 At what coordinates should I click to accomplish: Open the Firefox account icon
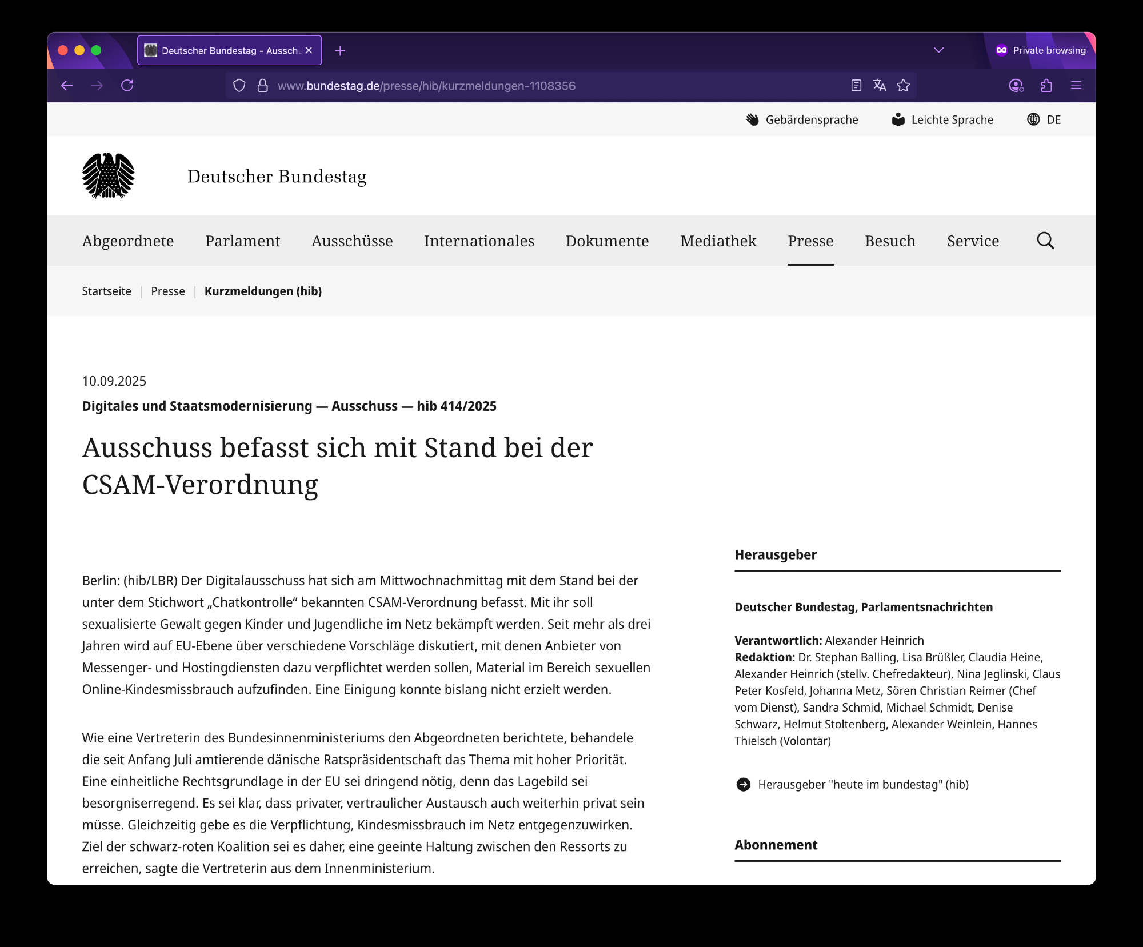[1016, 86]
